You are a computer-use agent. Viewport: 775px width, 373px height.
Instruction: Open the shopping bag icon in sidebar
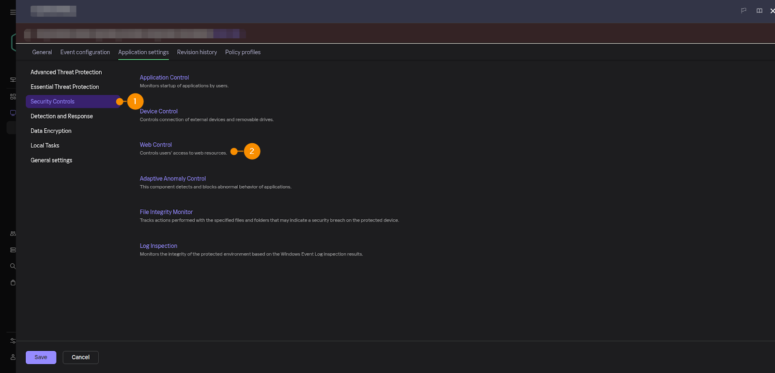tap(13, 283)
